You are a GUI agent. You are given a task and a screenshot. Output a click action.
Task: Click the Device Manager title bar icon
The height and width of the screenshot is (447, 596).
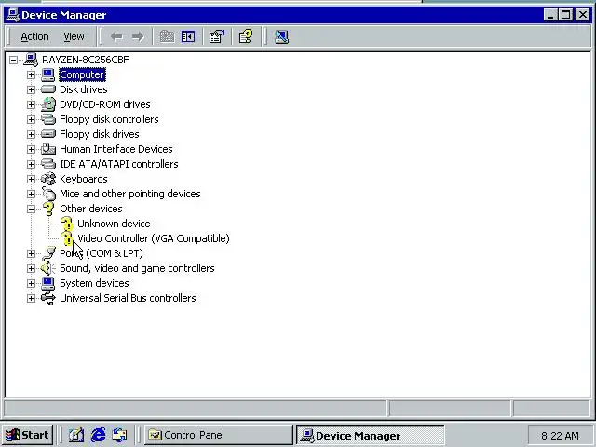(12, 15)
